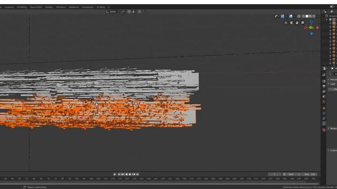Jump to the next keyframe

(x=133, y=174)
